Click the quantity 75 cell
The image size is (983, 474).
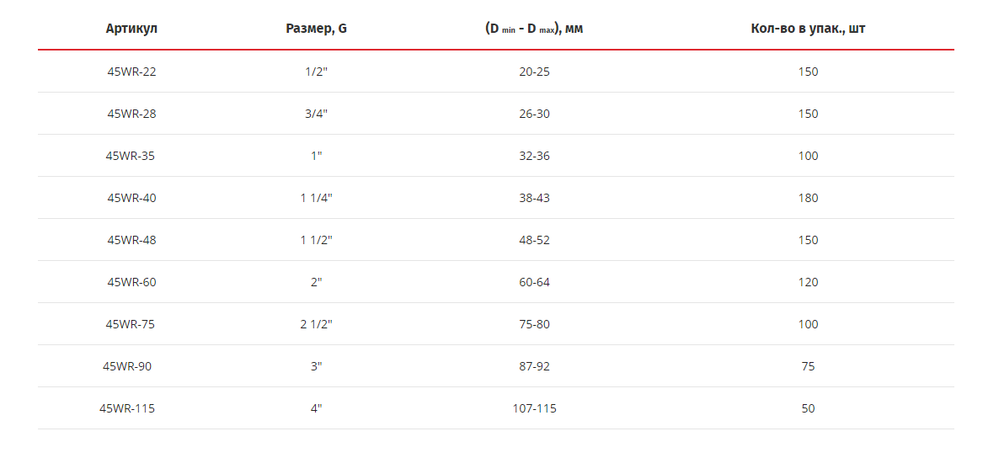click(808, 366)
